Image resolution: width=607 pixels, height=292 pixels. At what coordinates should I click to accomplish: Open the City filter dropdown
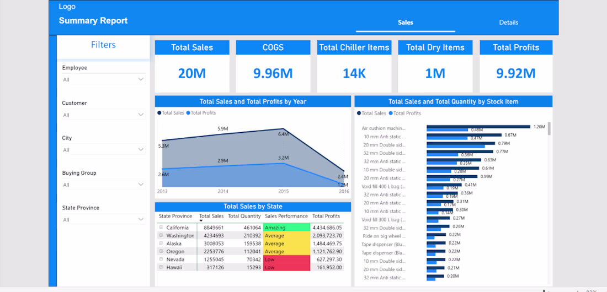(x=103, y=150)
